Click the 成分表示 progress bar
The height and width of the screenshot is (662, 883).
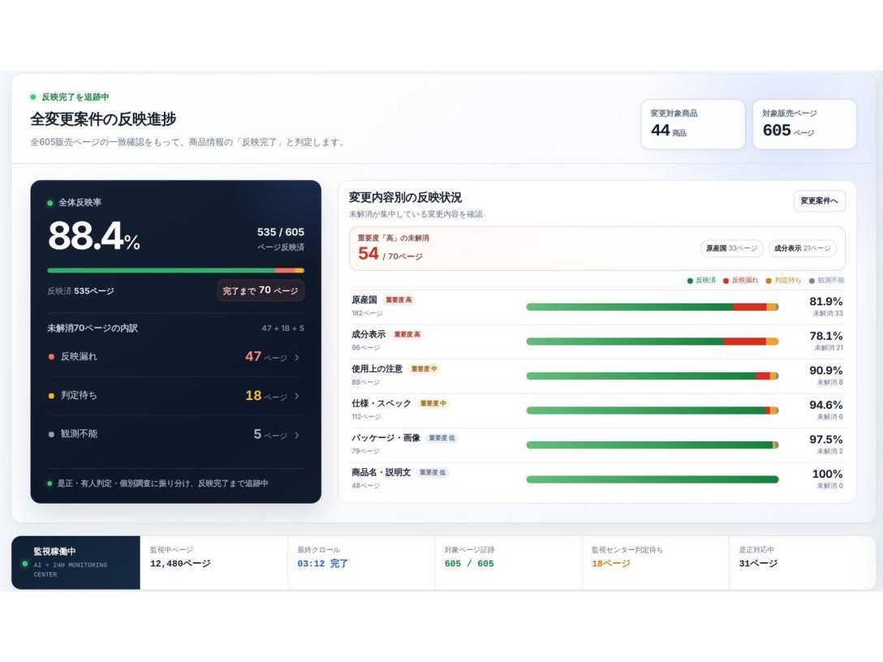point(653,342)
